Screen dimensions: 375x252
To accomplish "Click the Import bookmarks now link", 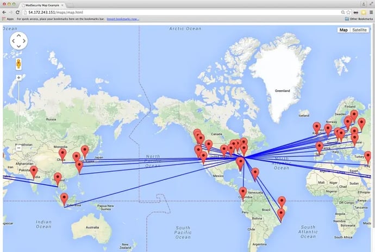I will tap(122, 18).
